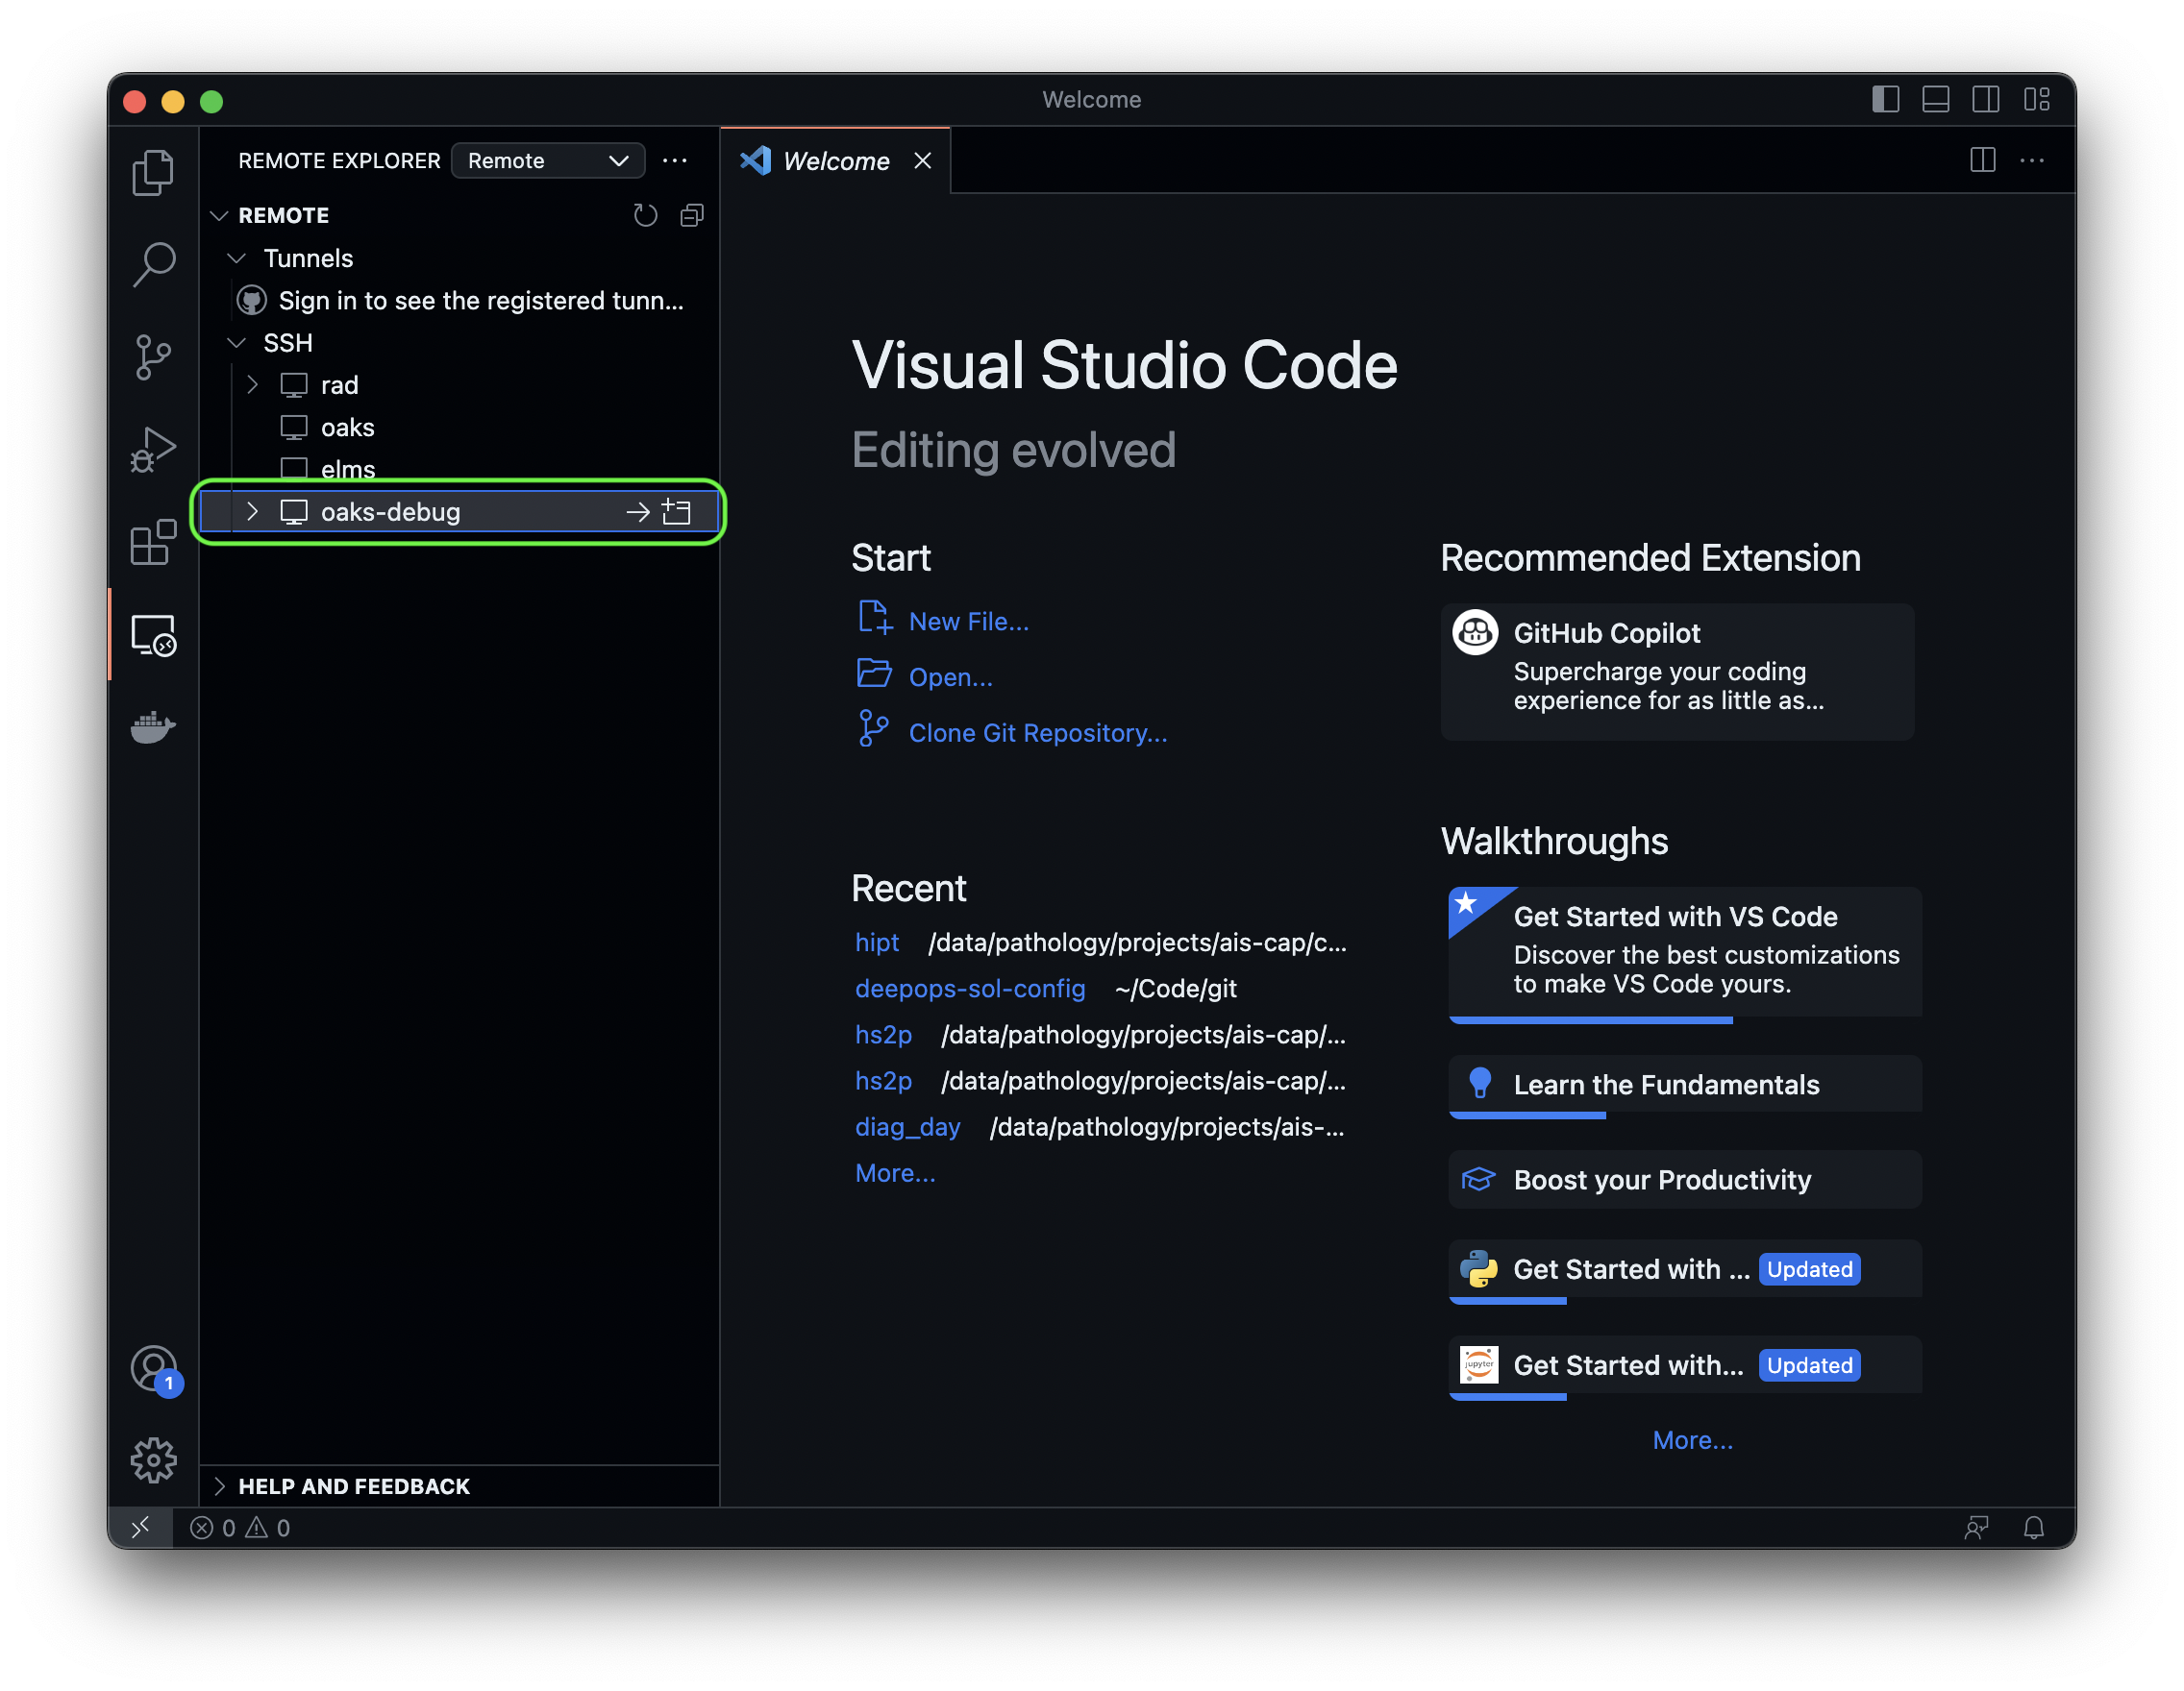Collapse the Tunnels tree node
Viewport: 2184px width, 1691px height.
click(237, 257)
